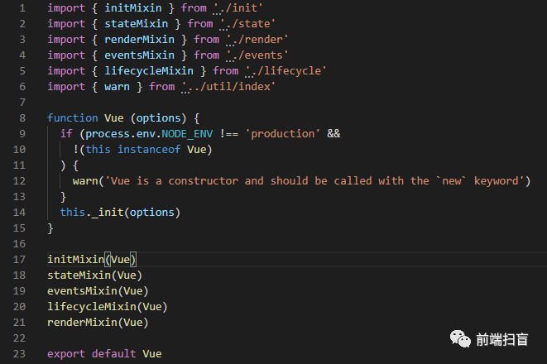Click lifecycleMixin in the line 5 import
Viewport: 547px width, 364px height.
[149, 71]
